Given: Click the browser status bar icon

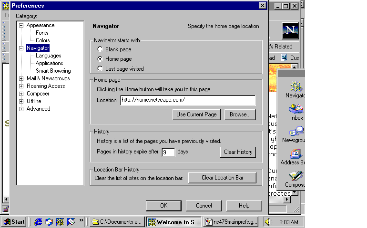Looking at the screenshot, I should pos(6,209).
